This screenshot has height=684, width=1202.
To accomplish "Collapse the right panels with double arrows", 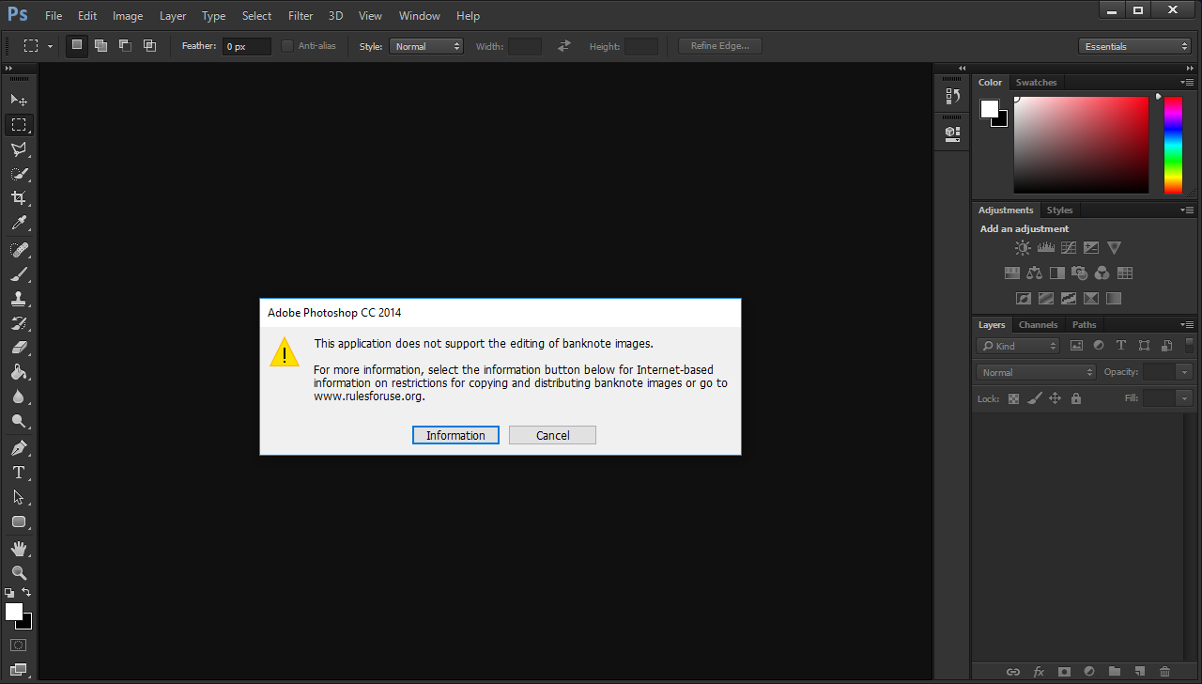I will pyautogui.click(x=1191, y=69).
